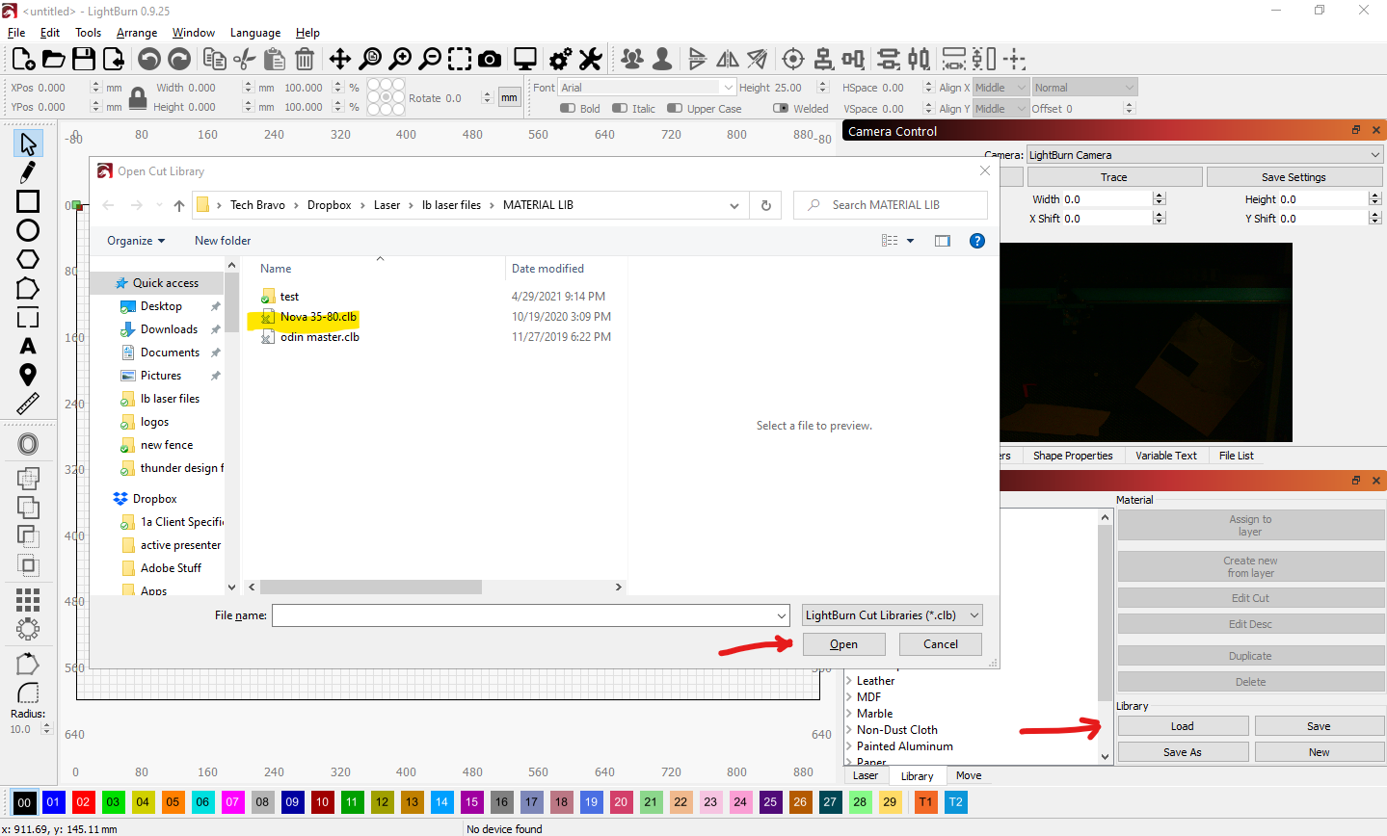Click the Trace button in Camera Control
1387x836 pixels.
click(x=1114, y=177)
